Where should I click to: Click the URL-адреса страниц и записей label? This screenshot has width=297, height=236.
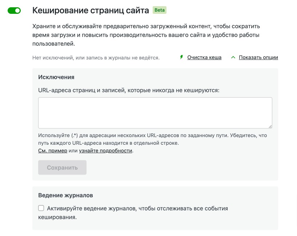pos(129,90)
